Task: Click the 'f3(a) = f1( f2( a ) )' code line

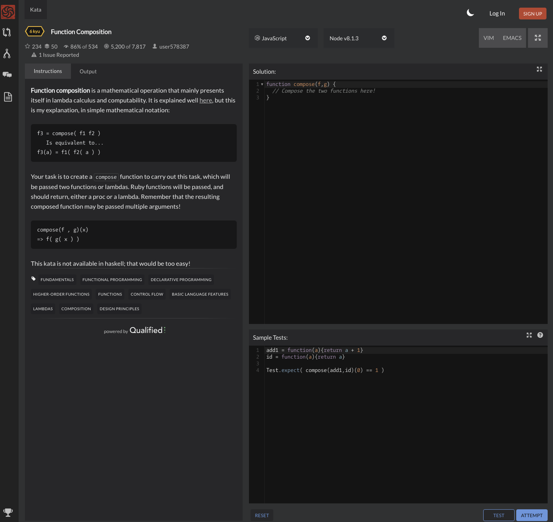Action: (69, 152)
